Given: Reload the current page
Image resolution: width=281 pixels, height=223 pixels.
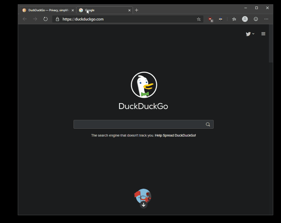Looking at the screenshot, I should click(x=46, y=19).
